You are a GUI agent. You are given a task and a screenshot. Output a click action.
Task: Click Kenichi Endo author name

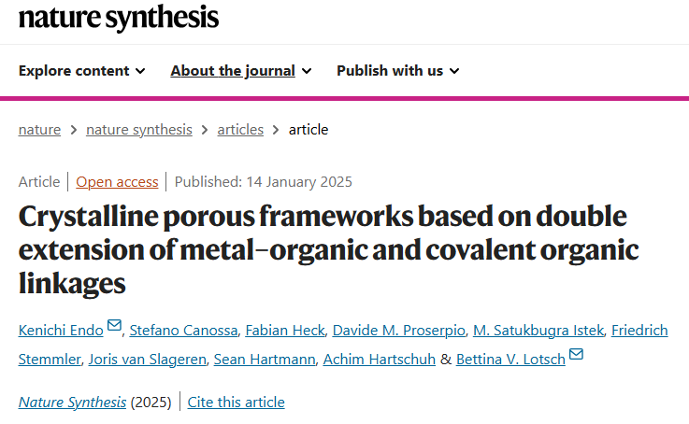[61, 330]
